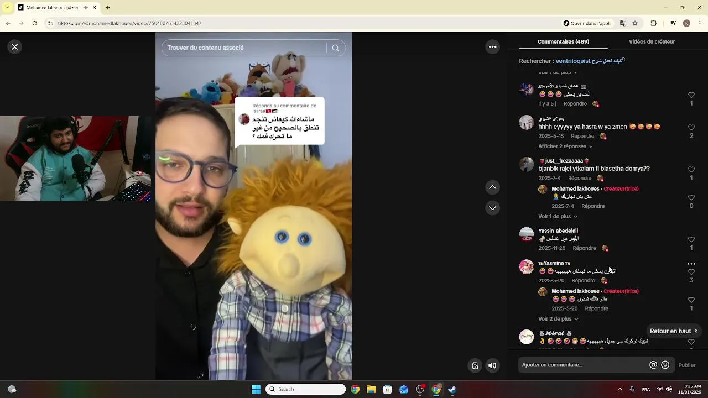Image resolution: width=708 pixels, height=398 pixels.
Task: Open Chrome three-dot menu
Action: 700,23
